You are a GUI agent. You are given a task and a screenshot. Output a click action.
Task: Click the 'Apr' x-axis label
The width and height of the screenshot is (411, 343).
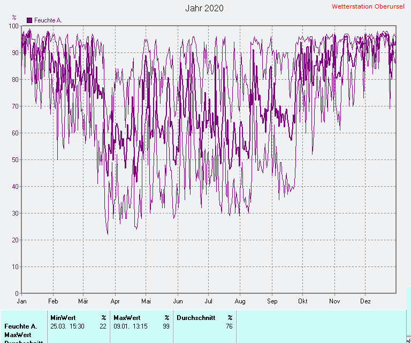point(115,301)
